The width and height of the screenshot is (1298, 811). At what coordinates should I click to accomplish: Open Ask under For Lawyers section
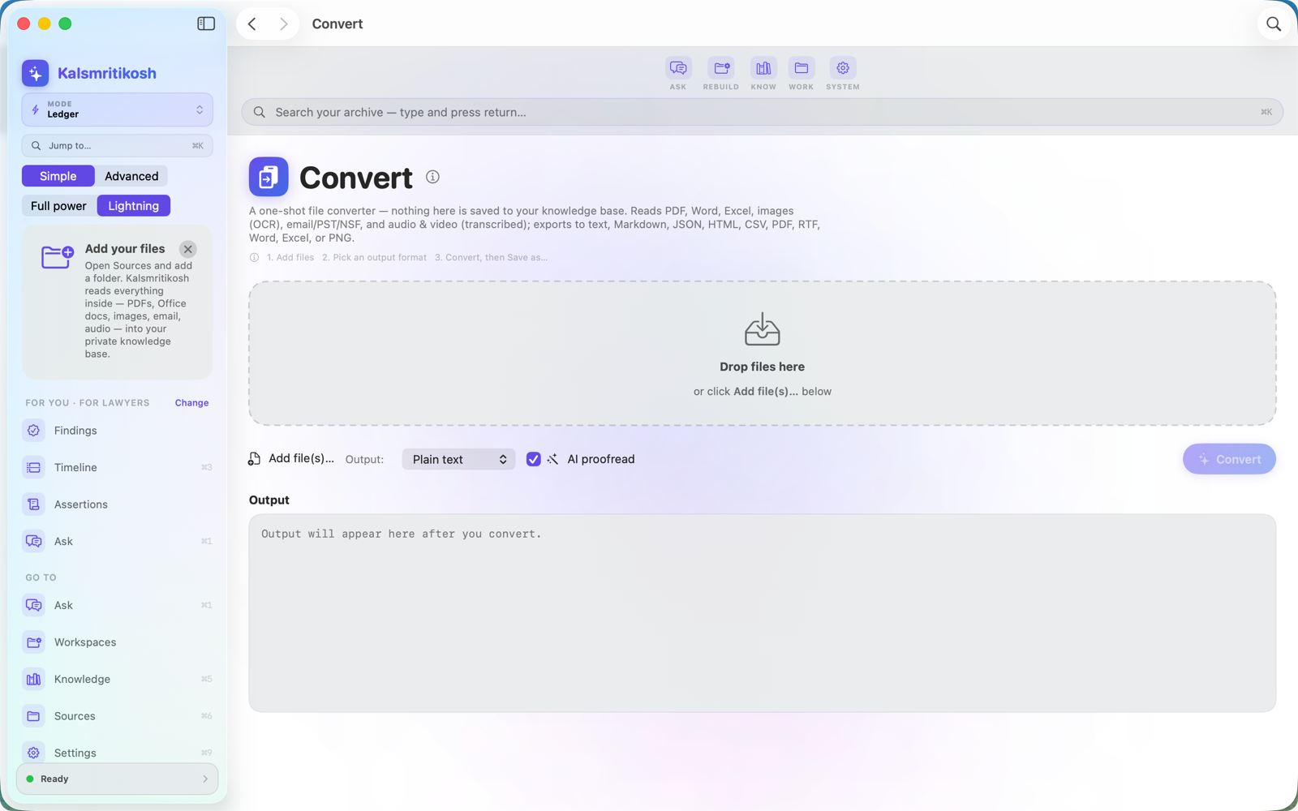click(x=118, y=541)
